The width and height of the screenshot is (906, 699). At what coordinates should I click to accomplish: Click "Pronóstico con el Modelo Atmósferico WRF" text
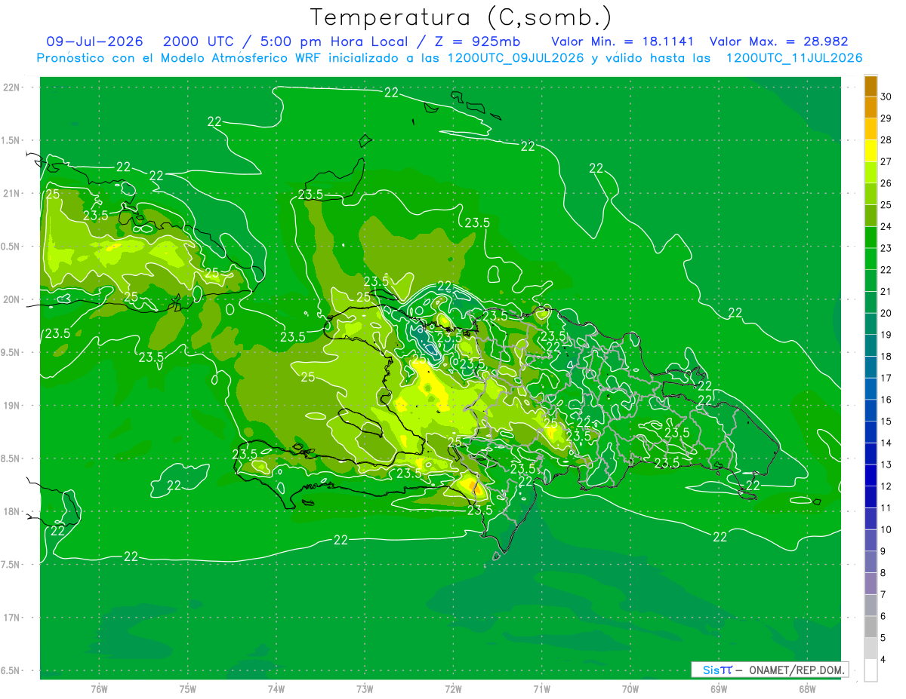(180, 58)
